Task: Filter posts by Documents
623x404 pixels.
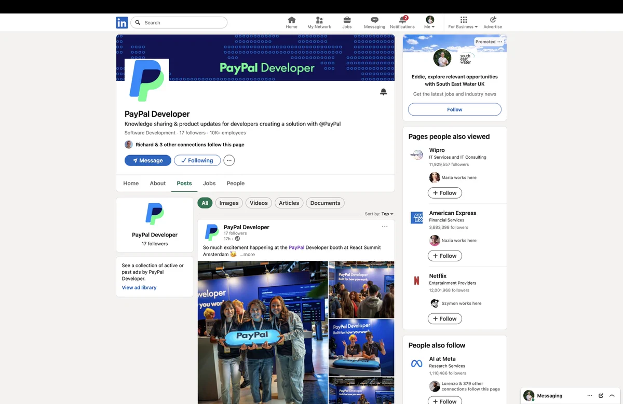Action: [x=326, y=203]
